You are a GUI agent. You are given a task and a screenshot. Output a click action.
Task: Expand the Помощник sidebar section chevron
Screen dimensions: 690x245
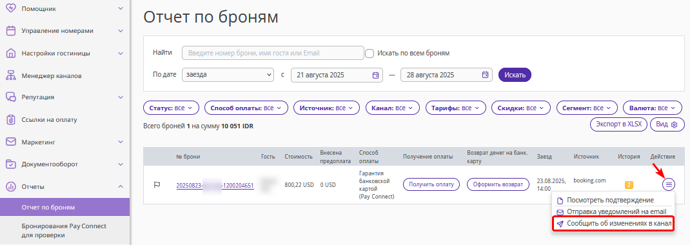click(x=121, y=8)
